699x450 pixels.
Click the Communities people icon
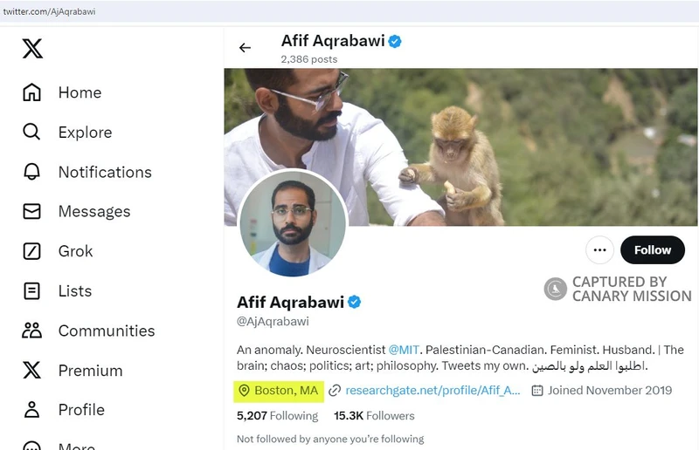click(32, 331)
